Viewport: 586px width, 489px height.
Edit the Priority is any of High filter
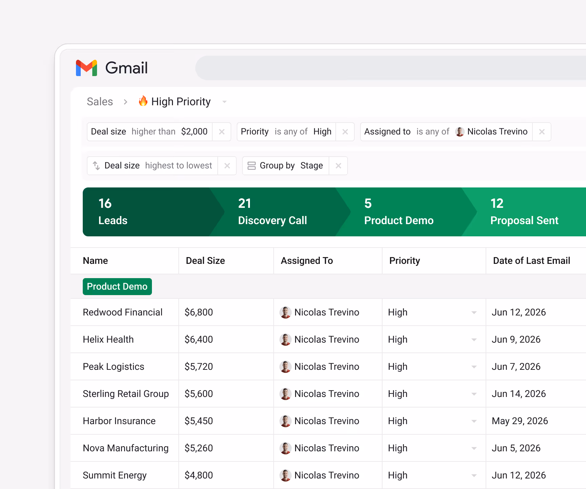coord(286,132)
